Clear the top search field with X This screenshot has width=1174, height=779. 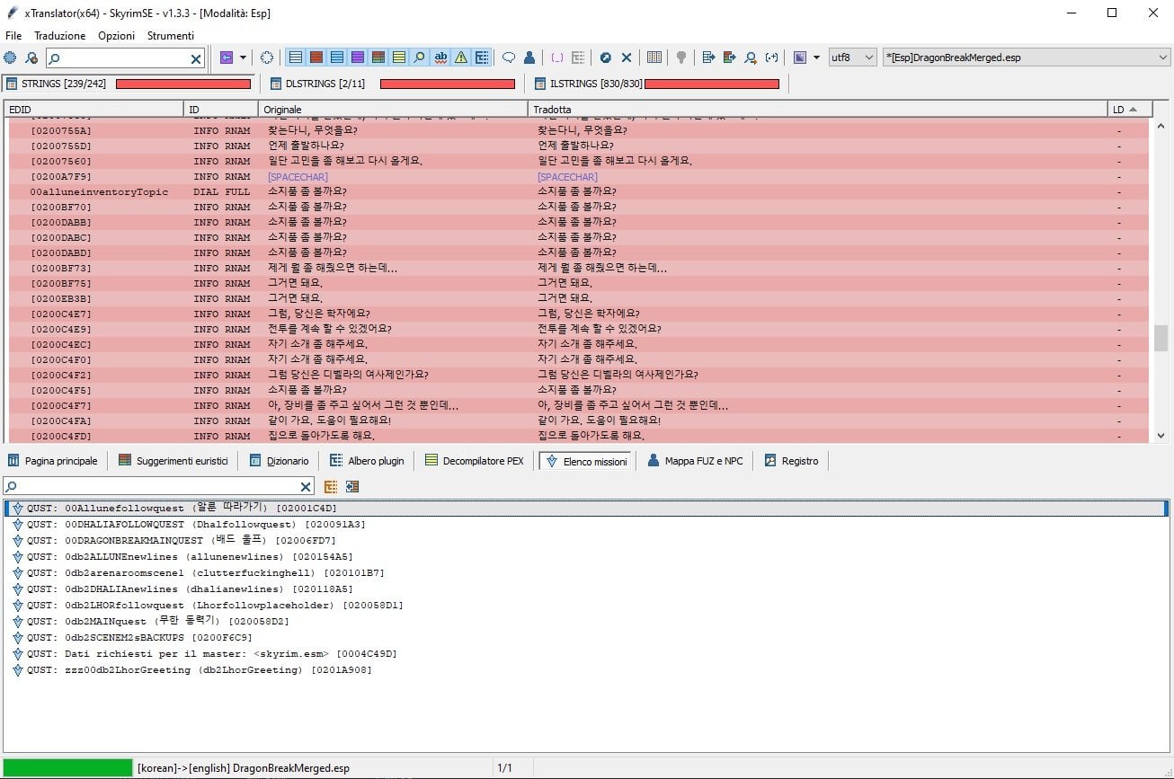(x=196, y=58)
